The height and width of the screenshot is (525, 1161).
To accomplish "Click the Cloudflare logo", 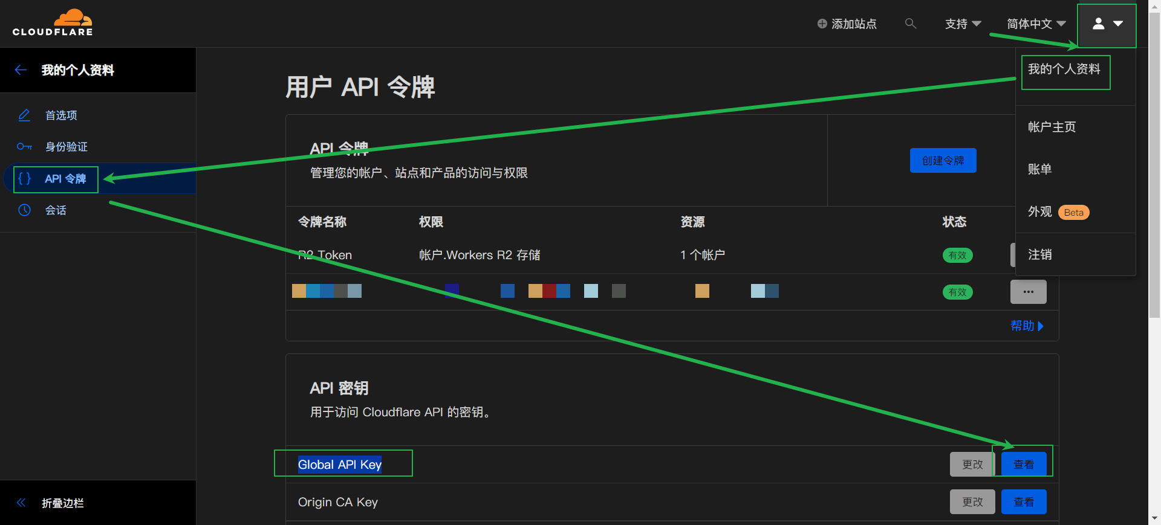I will (53, 23).
